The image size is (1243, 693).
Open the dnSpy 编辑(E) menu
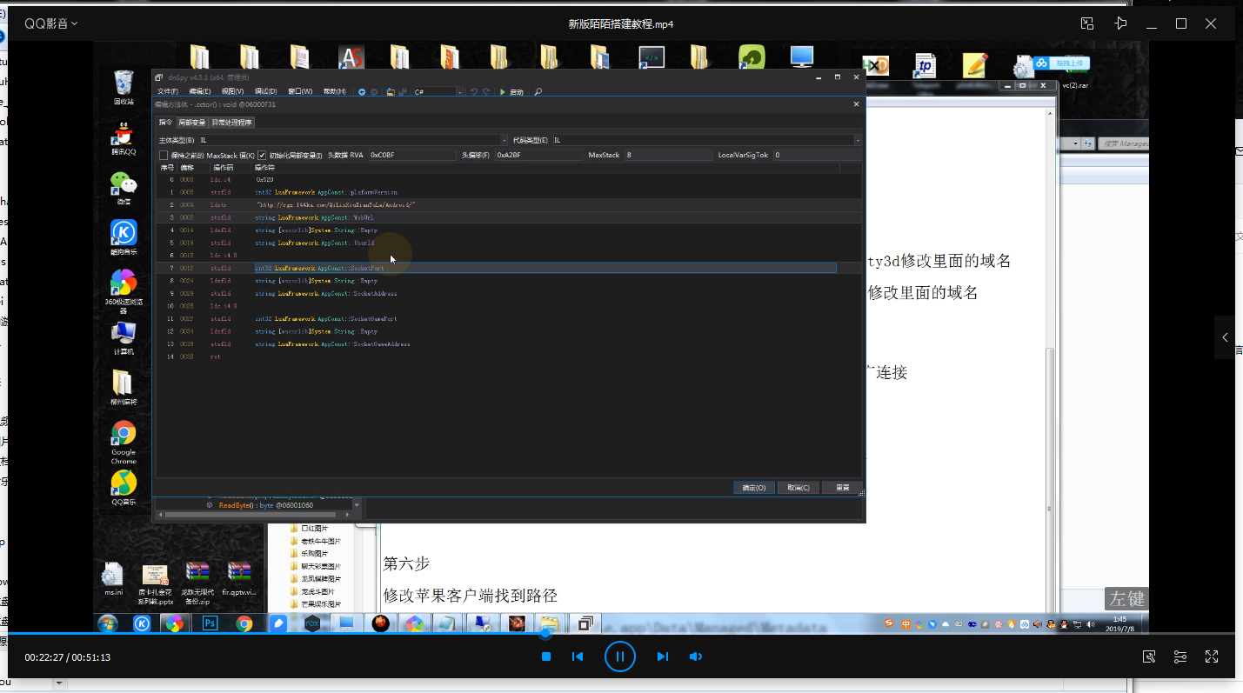[x=200, y=91]
